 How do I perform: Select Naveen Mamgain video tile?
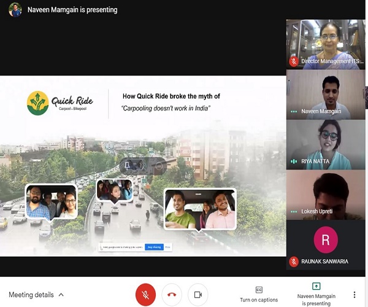326,95
